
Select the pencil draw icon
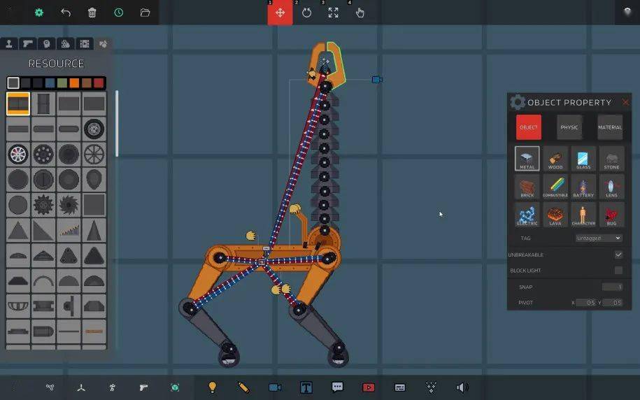(243, 387)
